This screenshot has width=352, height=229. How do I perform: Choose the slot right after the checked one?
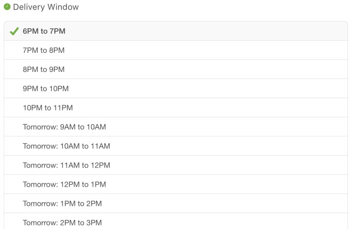point(44,50)
